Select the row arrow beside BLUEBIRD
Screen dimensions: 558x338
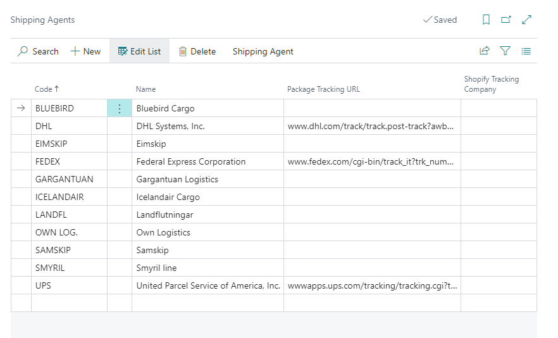(21, 108)
